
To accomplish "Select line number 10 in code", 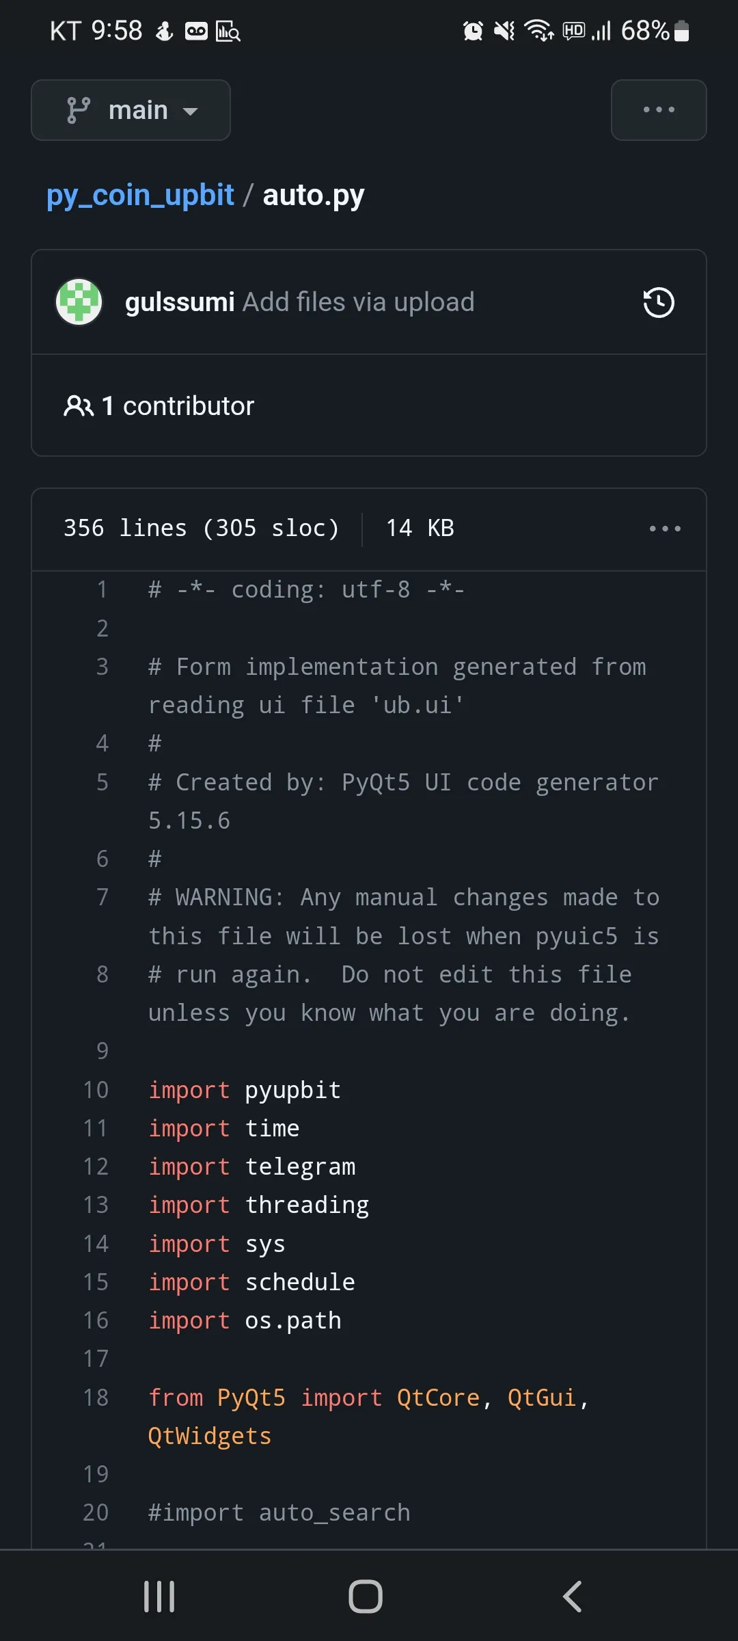I will 96,1090.
